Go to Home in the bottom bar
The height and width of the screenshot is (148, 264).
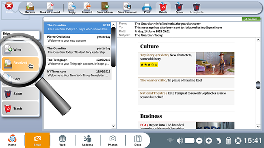[12, 140]
